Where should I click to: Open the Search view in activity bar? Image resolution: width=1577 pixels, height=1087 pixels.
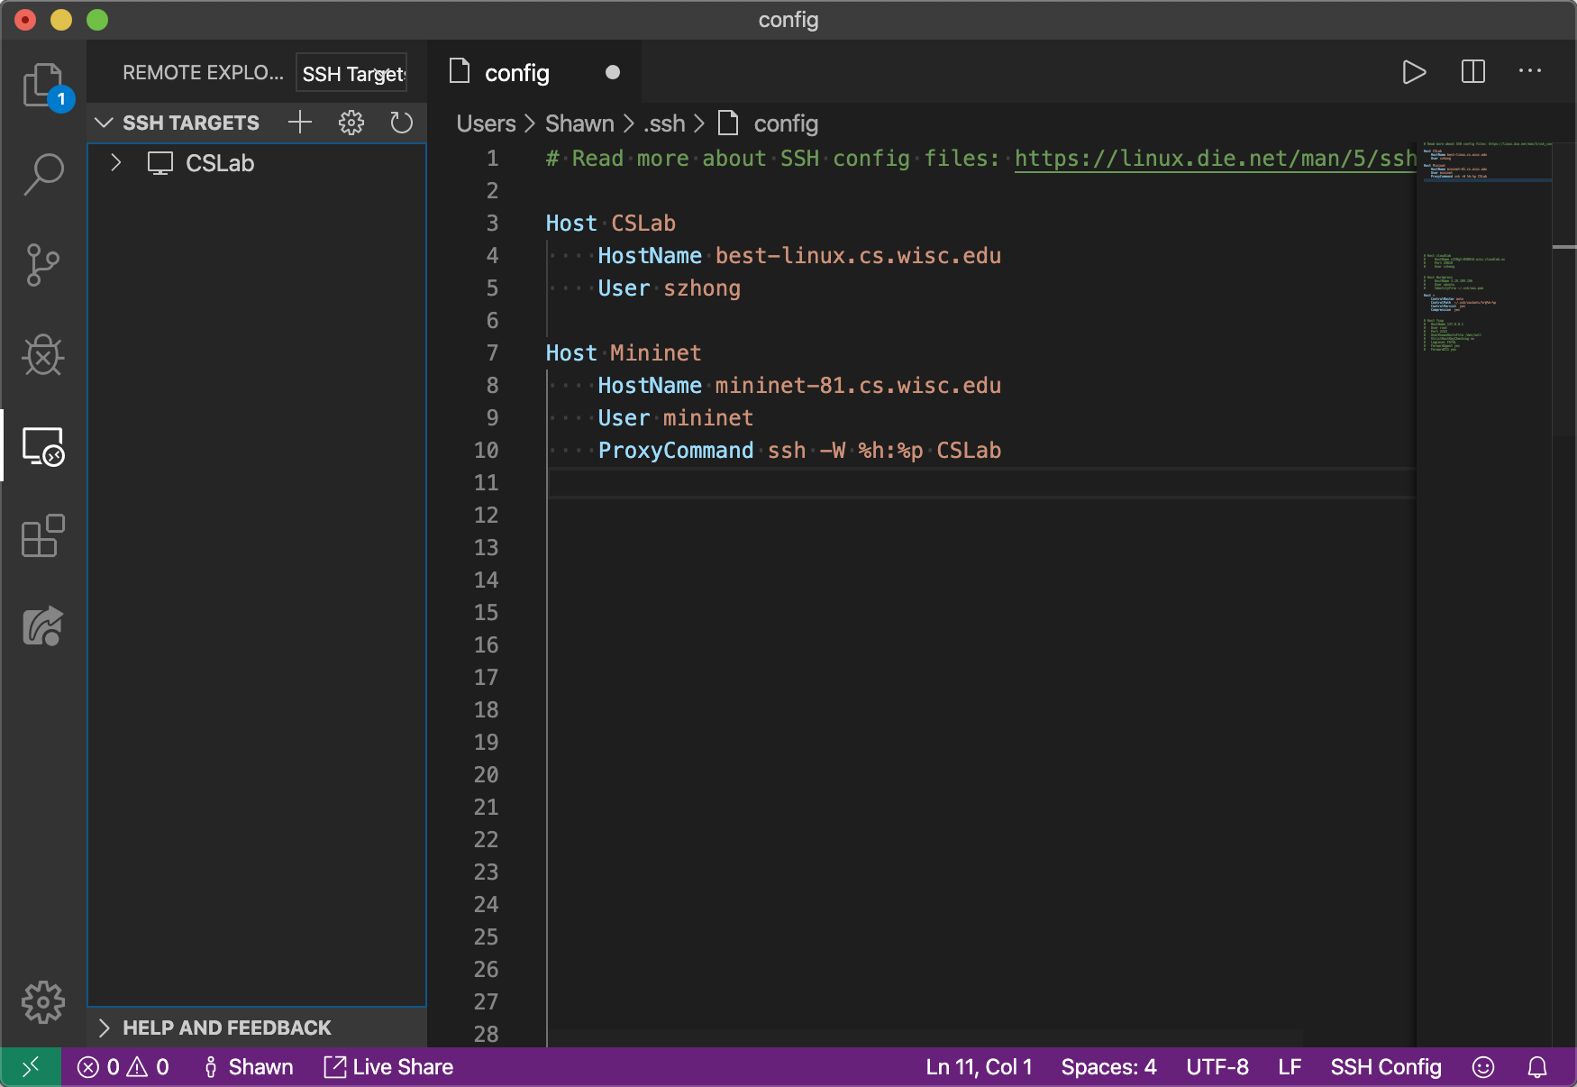coord(42,174)
